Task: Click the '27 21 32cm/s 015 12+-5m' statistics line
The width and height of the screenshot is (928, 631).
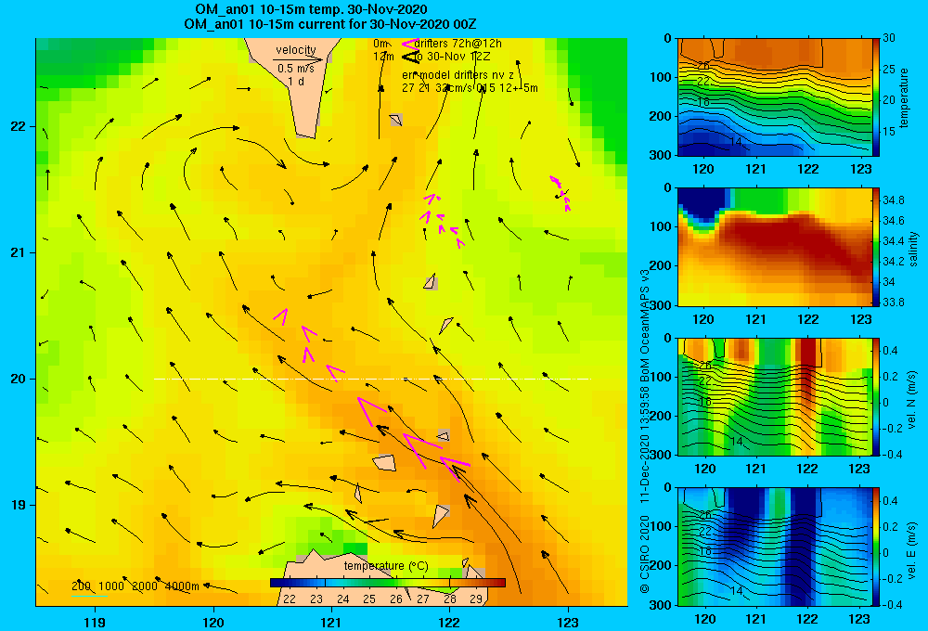Action: 470,88
